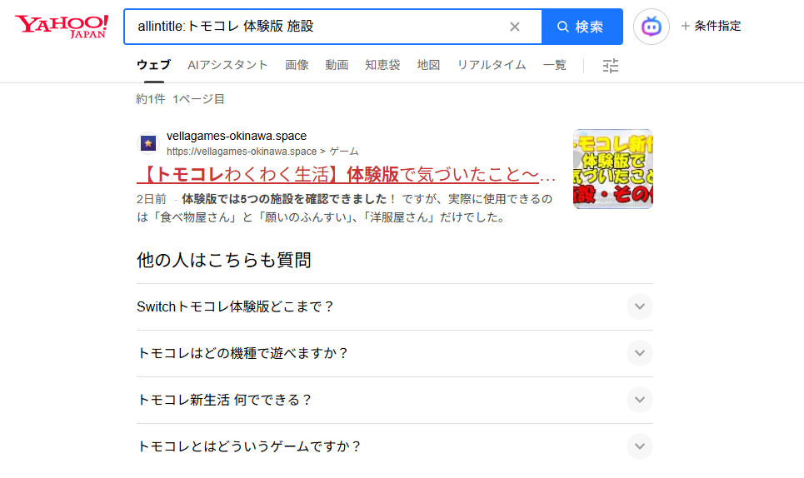
Task: Switch to the 画像 tab
Action: tap(297, 65)
